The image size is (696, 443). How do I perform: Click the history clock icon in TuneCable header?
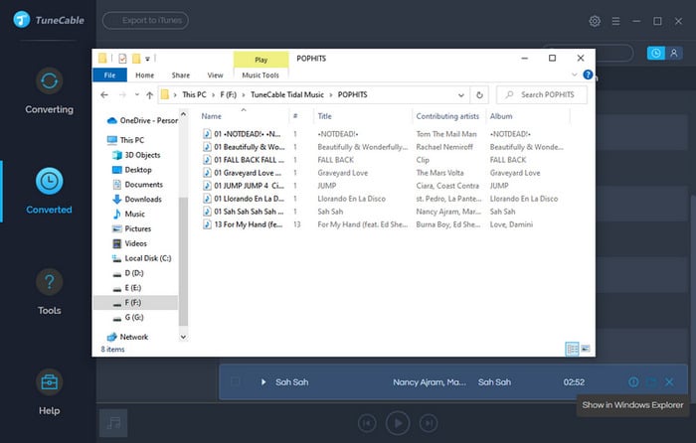[x=655, y=54]
